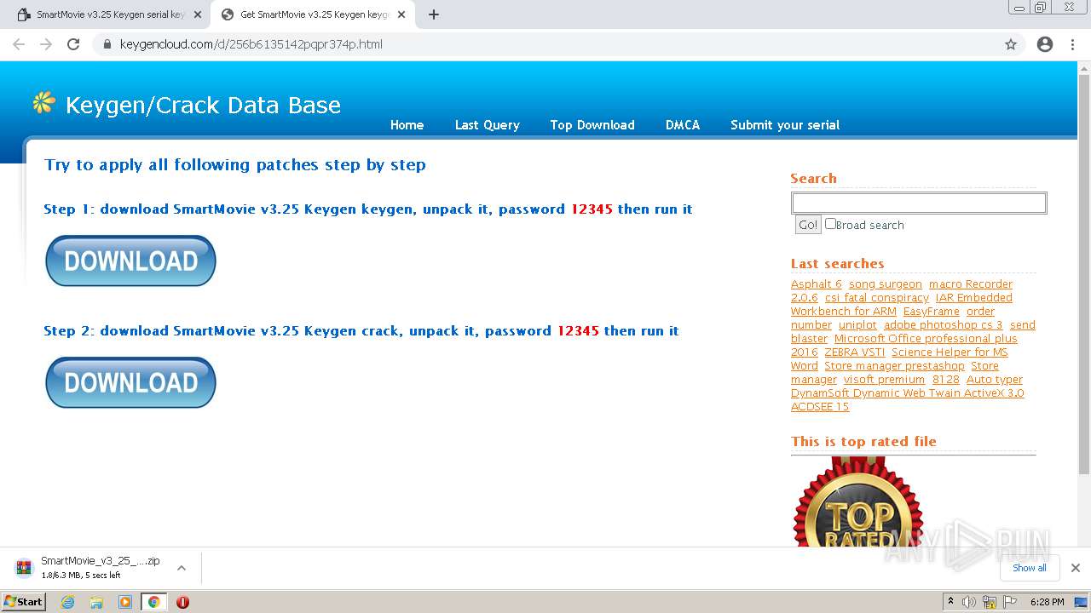
Task: Open the DMCA page
Action: pyautogui.click(x=683, y=125)
